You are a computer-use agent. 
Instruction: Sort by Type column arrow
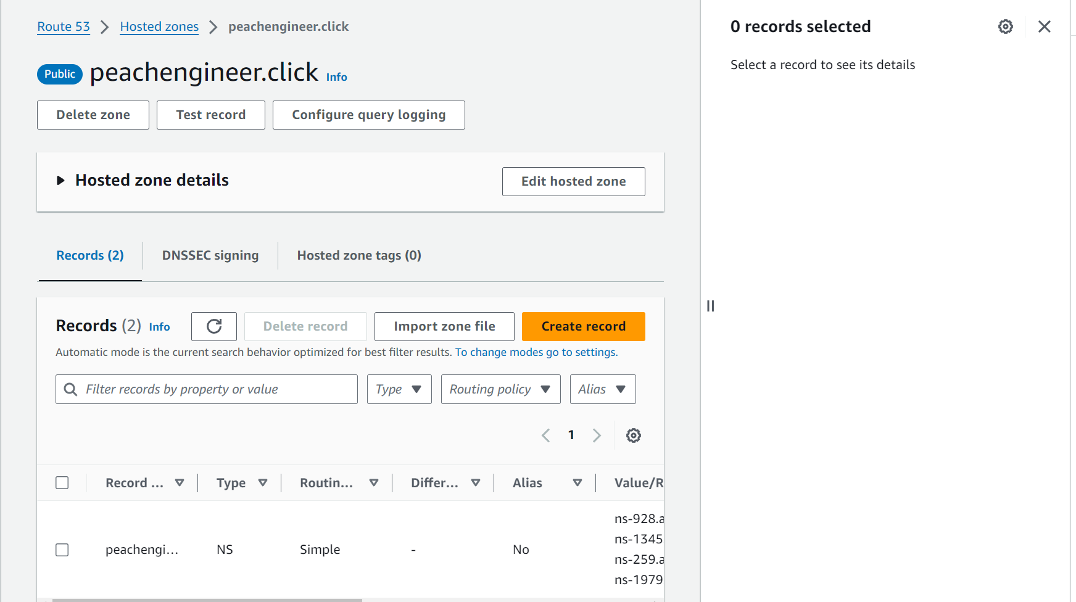(x=263, y=483)
